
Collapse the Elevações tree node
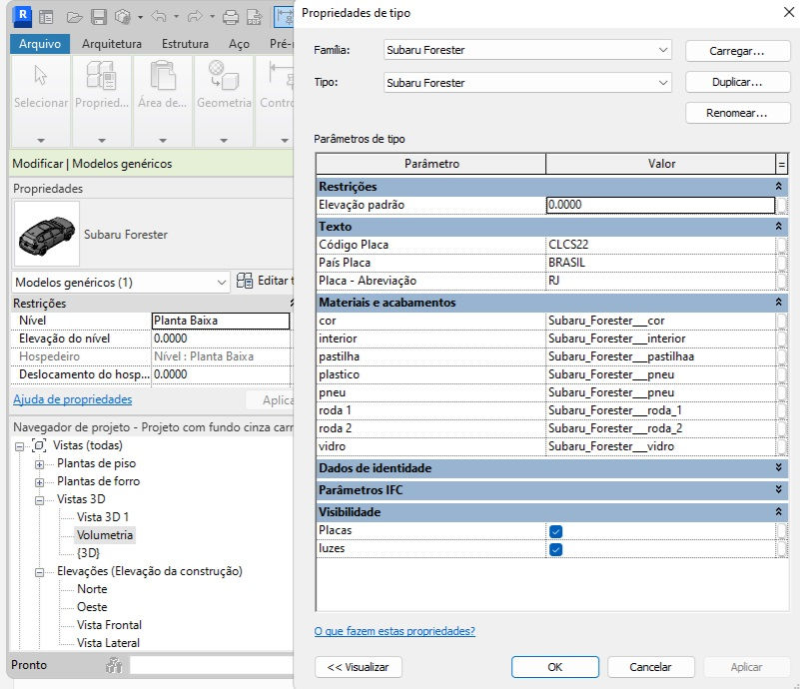tap(39, 573)
